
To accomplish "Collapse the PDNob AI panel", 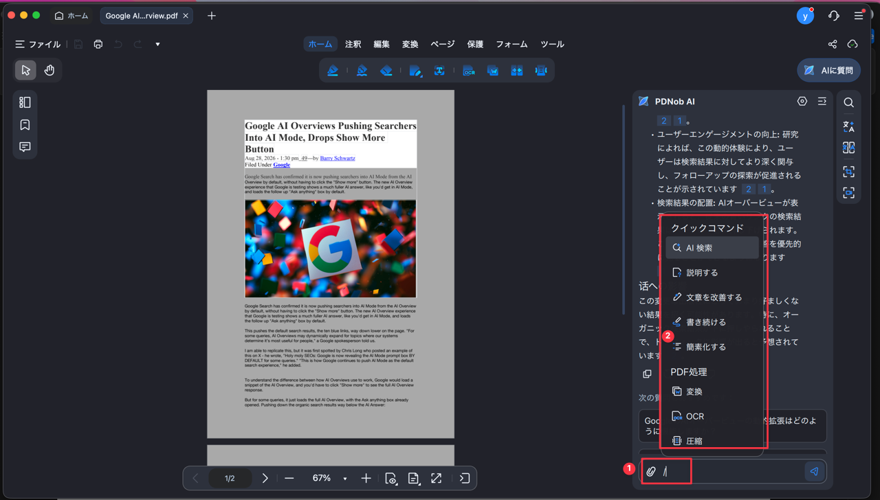I will pyautogui.click(x=822, y=101).
